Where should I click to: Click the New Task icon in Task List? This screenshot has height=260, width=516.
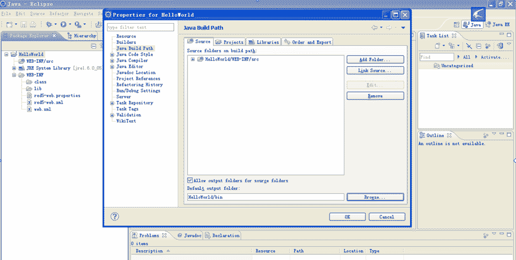click(437, 46)
